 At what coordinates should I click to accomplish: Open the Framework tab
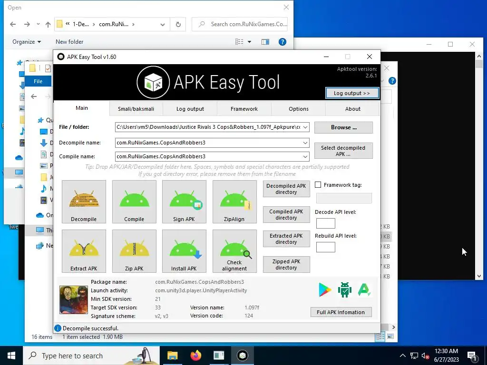[x=244, y=109]
